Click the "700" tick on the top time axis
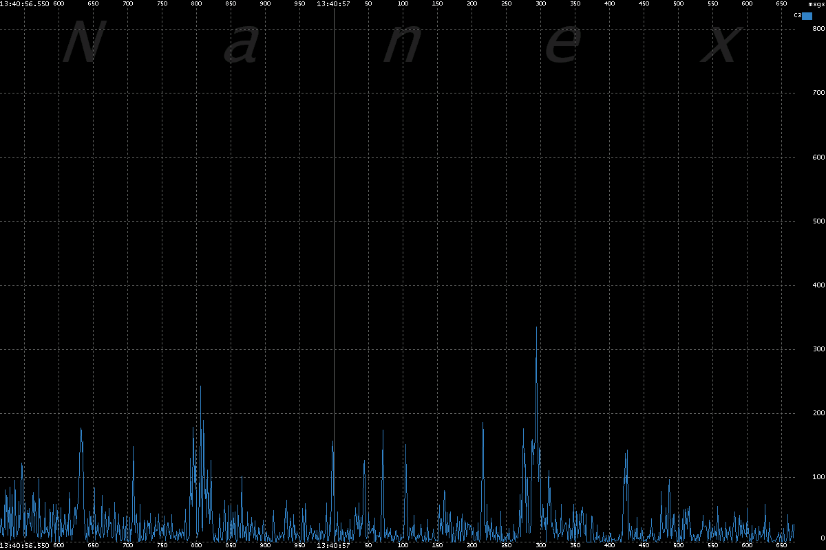Screen dimensions: 826x550 tap(127, 4)
